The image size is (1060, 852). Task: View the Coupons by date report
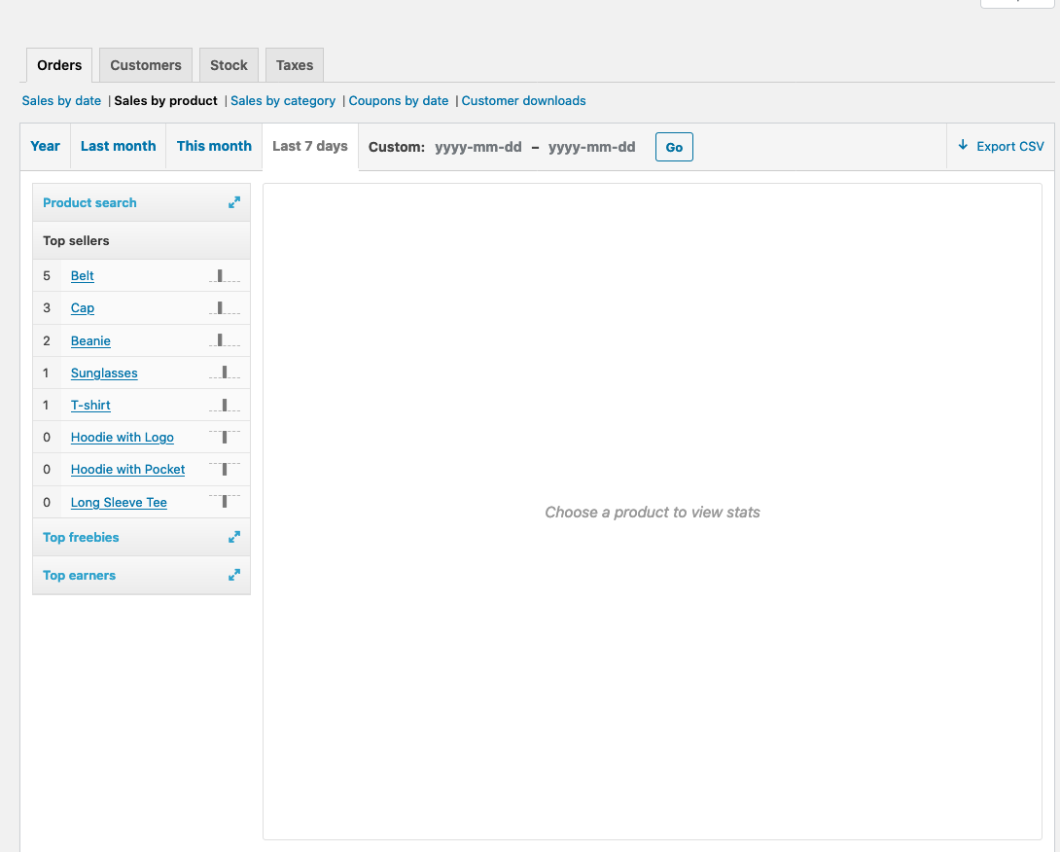point(398,100)
